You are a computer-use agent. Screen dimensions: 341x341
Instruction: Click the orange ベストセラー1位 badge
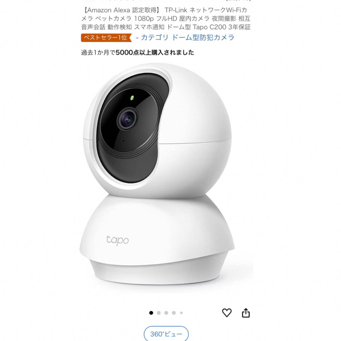click(106, 38)
